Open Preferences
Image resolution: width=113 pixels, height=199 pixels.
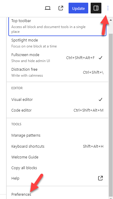point(57,194)
